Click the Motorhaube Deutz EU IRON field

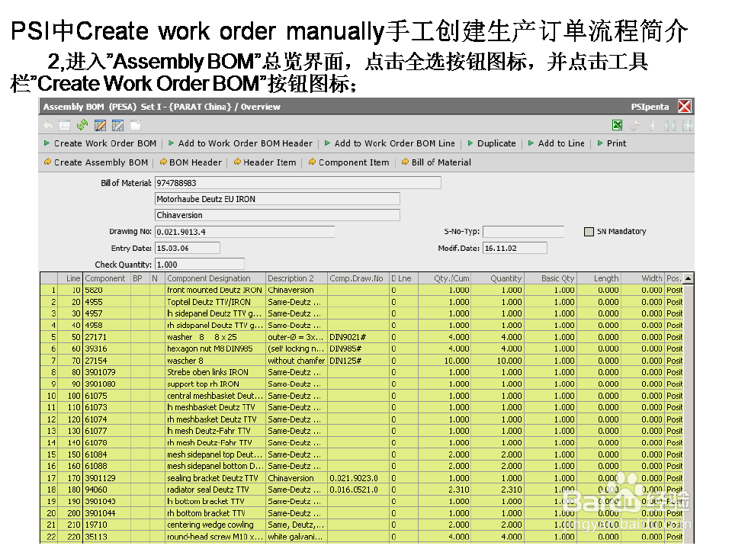point(278,199)
